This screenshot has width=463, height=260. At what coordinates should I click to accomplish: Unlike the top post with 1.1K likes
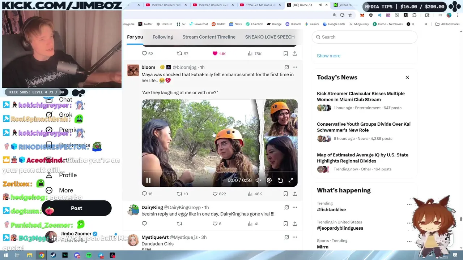point(215,53)
